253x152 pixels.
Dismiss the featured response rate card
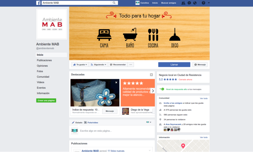(x=116, y=82)
